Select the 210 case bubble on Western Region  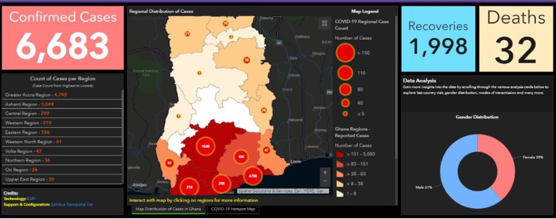(x=189, y=187)
